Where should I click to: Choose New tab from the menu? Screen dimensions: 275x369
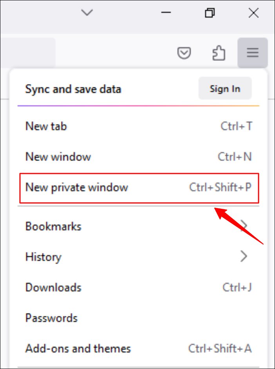(46, 126)
